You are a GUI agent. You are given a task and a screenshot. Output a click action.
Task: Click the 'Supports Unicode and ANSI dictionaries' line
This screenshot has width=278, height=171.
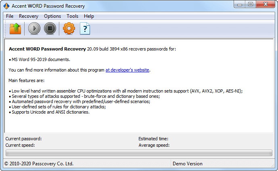coord(49,112)
